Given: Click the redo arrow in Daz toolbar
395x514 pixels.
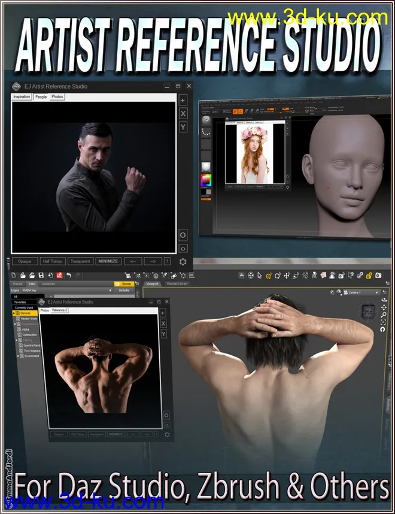Looking at the screenshot, I should (78, 276).
